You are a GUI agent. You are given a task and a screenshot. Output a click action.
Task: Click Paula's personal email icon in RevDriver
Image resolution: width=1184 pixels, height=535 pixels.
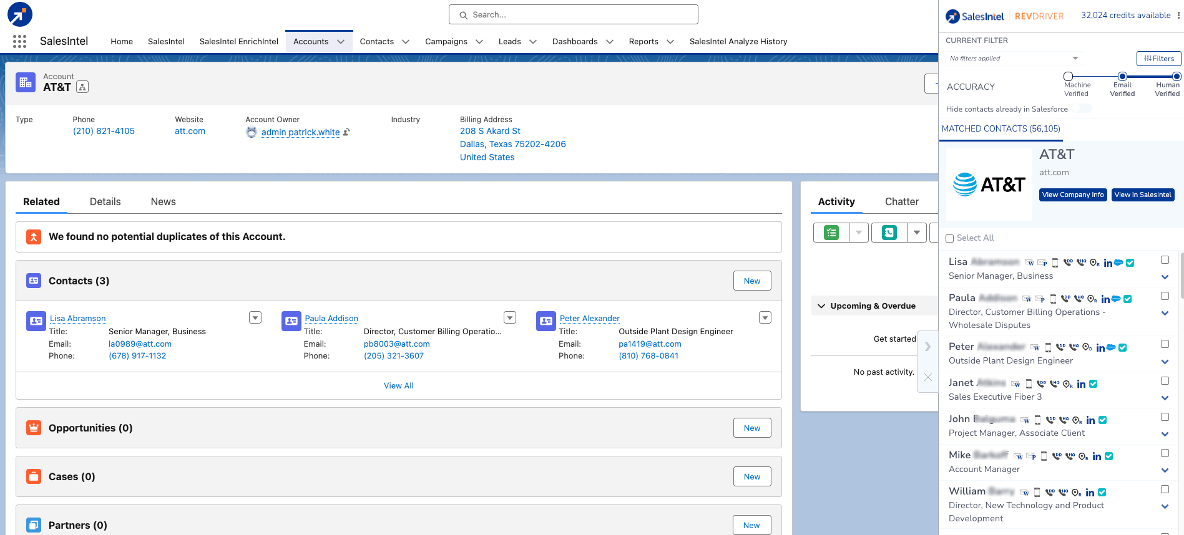click(x=1040, y=299)
